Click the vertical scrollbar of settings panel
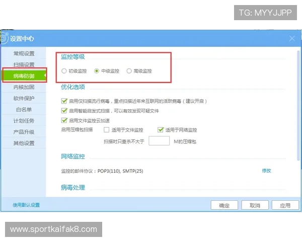 [x=298, y=105]
